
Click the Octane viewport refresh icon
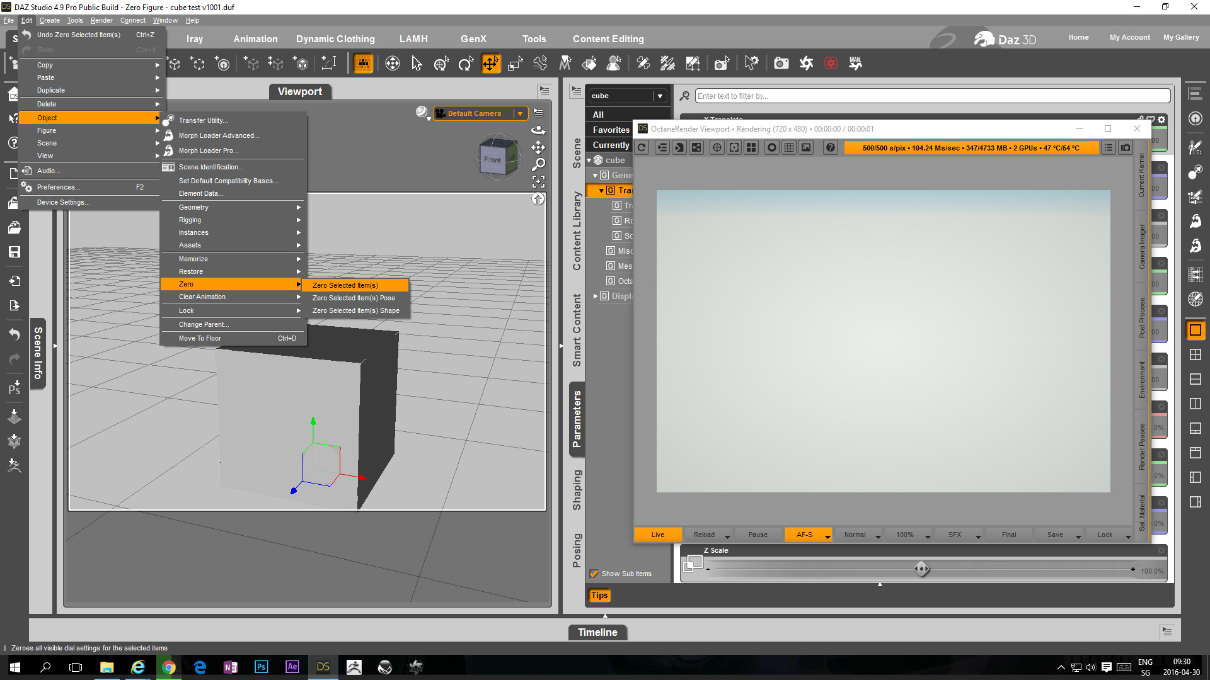(642, 147)
